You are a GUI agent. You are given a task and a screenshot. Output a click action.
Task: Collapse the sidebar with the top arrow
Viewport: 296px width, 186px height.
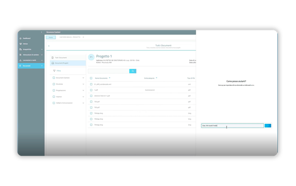42,32
